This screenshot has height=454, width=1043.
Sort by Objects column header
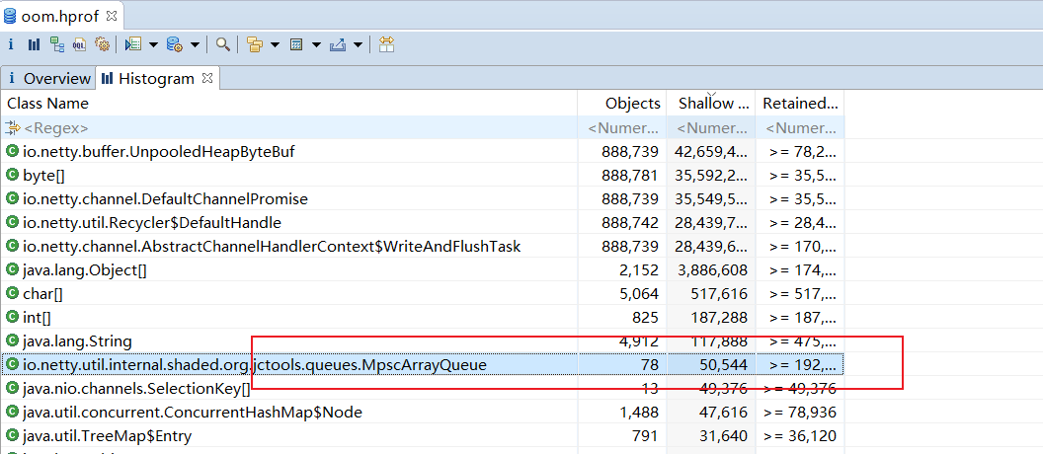632,103
